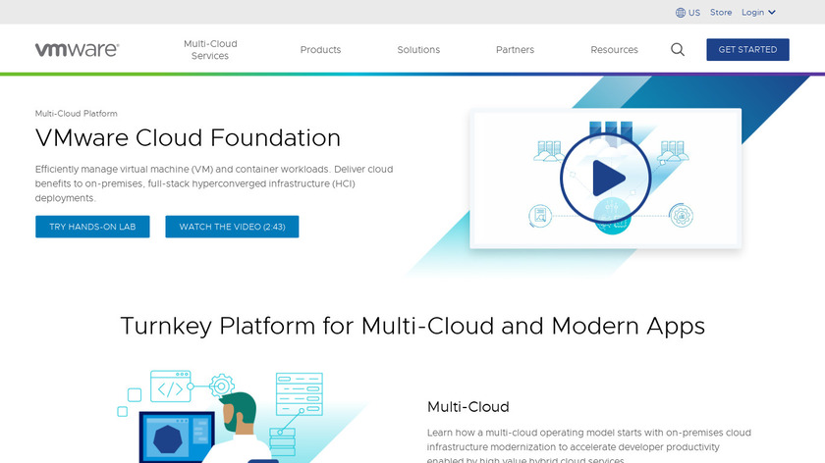The image size is (825, 463).
Task: Open the Resources menu
Action: point(614,49)
